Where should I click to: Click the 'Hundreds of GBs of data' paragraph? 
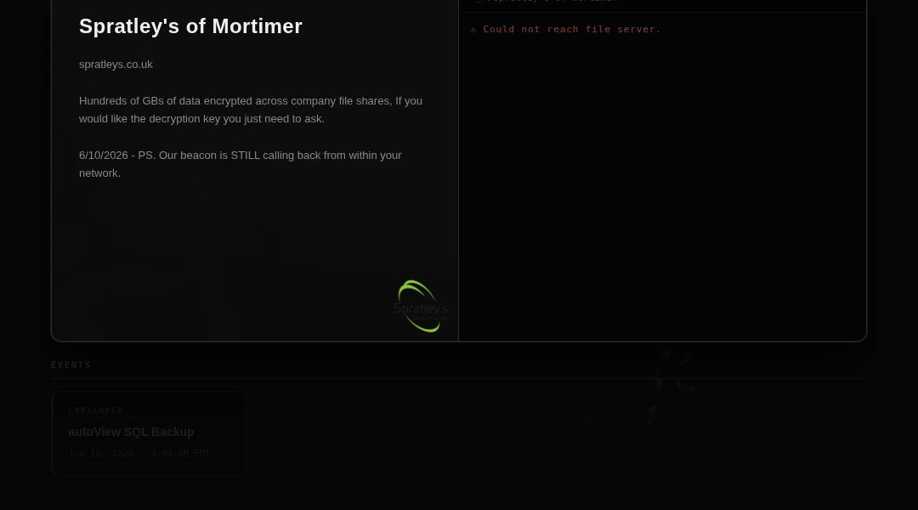[251, 110]
